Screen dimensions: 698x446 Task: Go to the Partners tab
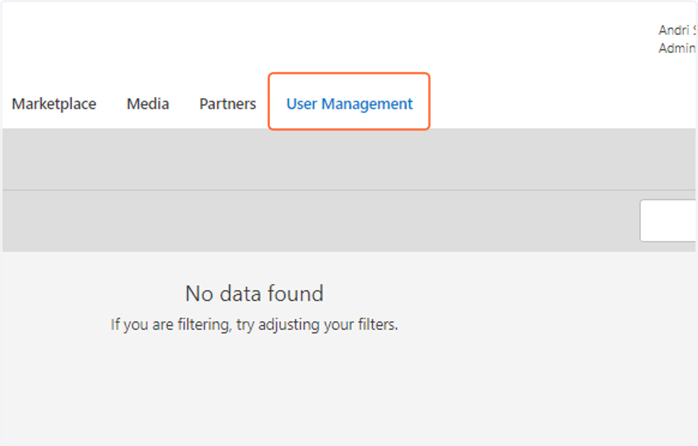click(x=227, y=104)
